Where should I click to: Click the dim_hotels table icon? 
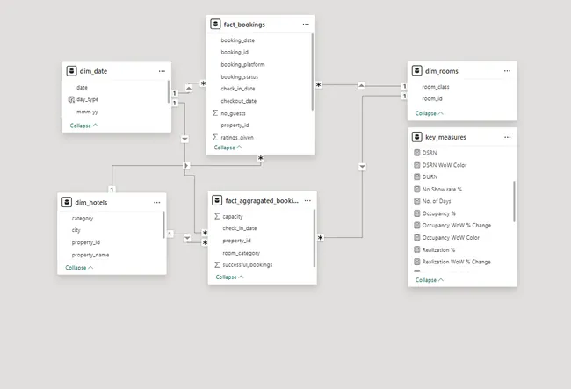67,202
